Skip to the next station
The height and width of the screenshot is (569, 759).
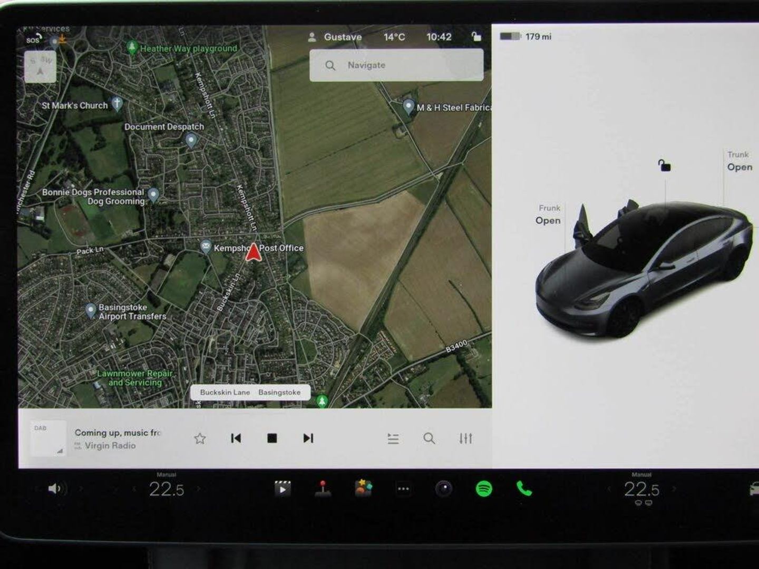click(x=308, y=438)
